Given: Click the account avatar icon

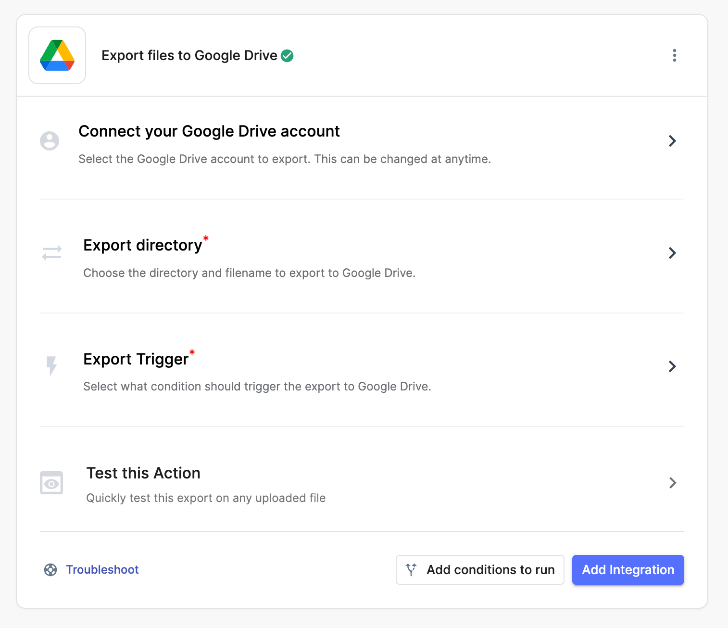Looking at the screenshot, I should pos(50,141).
